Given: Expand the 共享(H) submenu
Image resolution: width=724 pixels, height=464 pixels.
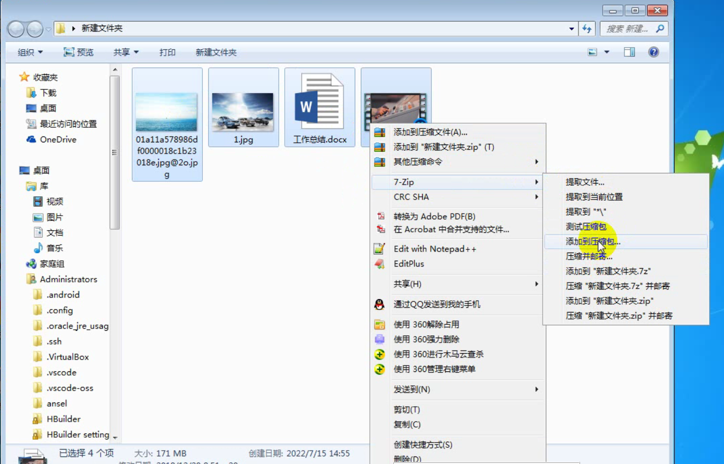Looking at the screenshot, I should click(458, 284).
